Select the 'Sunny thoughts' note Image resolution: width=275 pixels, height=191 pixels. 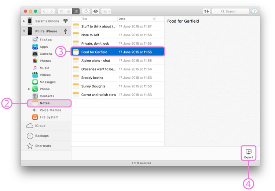click(118, 86)
